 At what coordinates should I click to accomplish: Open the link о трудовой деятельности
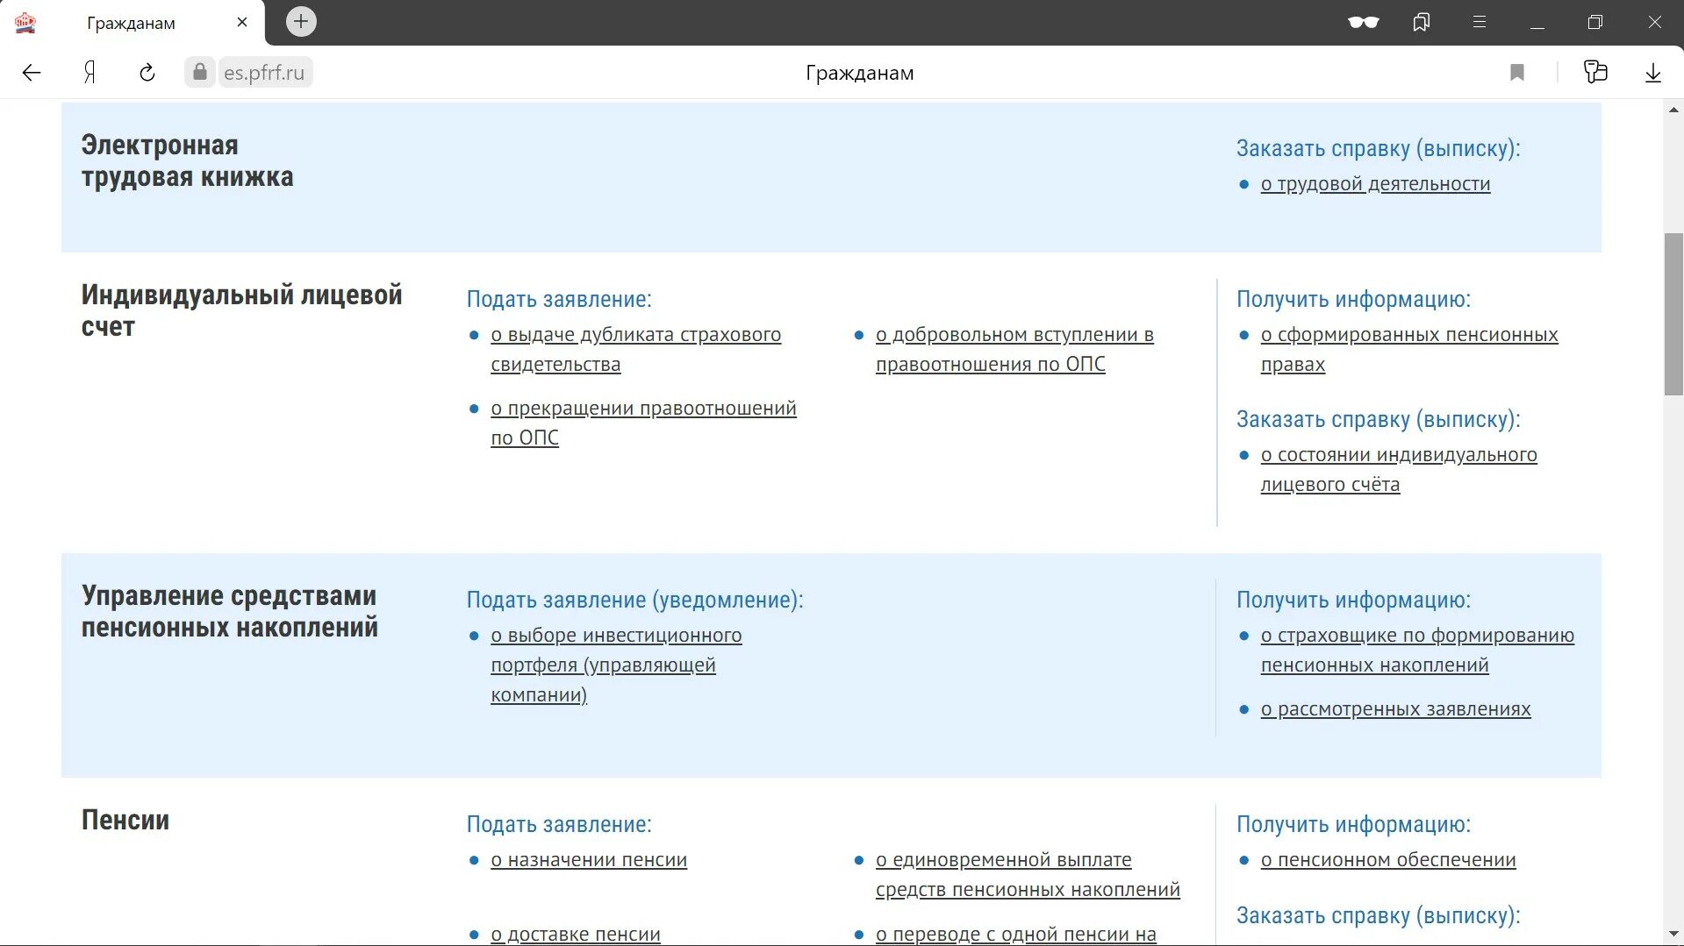(x=1375, y=184)
